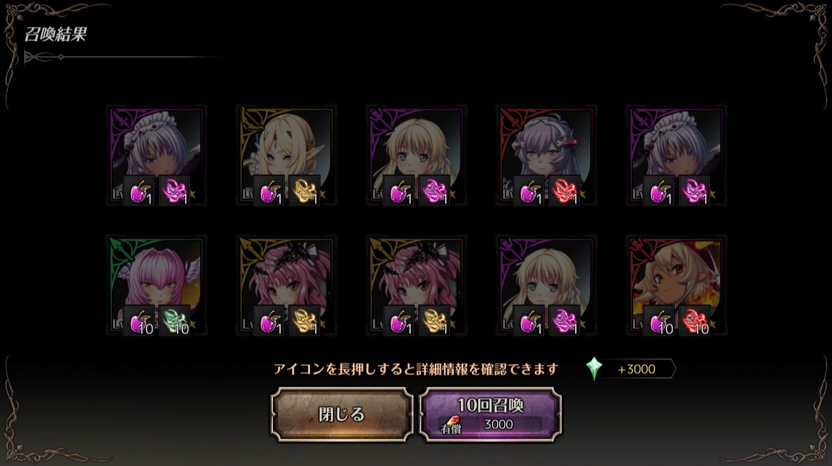
Task: Open the gold-framed blonde elf thumbnail in top row
Action: click(287, 155)
